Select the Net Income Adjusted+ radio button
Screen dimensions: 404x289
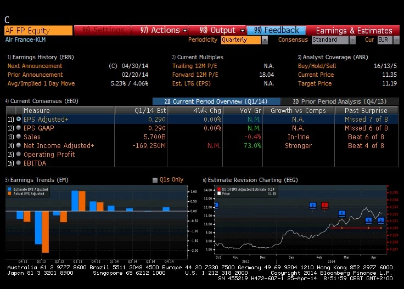click(x=19, y=145)
